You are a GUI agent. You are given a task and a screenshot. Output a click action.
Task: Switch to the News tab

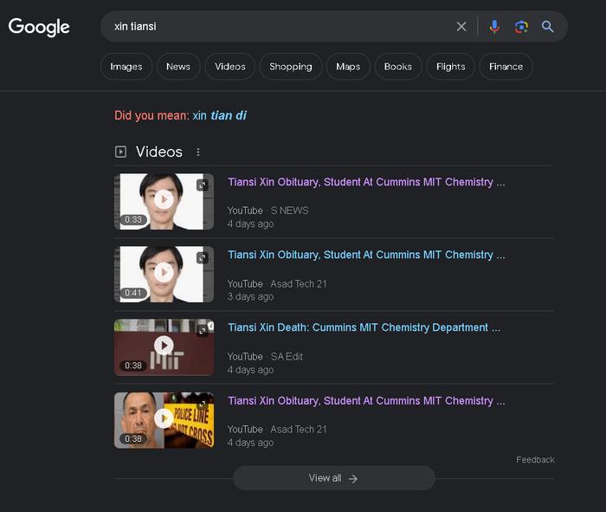[178, 67]
